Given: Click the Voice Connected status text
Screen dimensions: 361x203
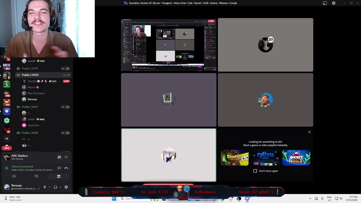Looking at the screenshot, I should 22,166.
